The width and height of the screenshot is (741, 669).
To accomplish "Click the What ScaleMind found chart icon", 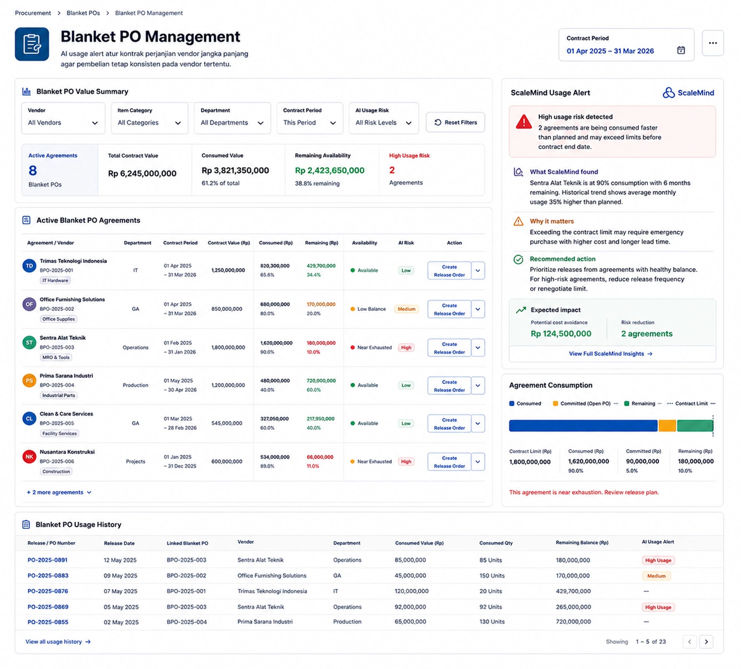I will 518,172.
